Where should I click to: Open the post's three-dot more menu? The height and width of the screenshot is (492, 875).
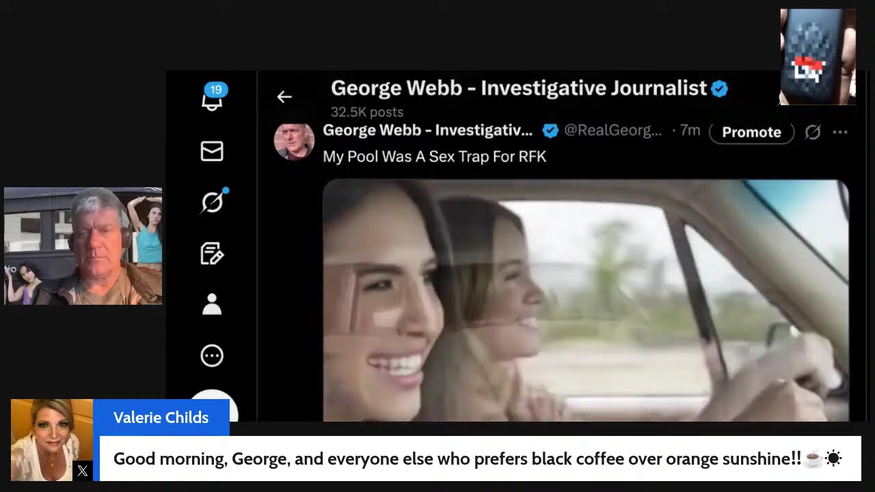840,132
